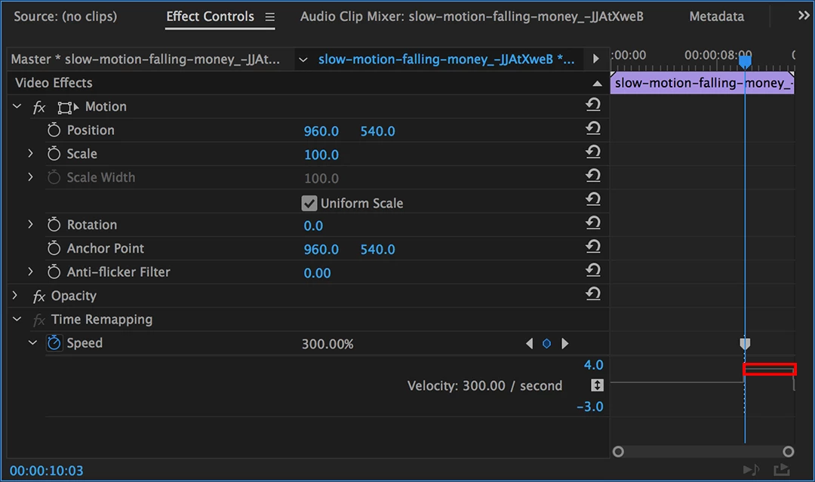Toggle the Time Remapping fx badge
This screenshot has height=482, width=815.
click(39, 320)
